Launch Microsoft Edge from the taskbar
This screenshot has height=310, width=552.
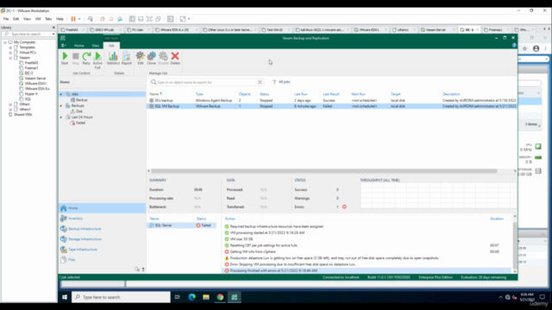click(x=191, y=297)
